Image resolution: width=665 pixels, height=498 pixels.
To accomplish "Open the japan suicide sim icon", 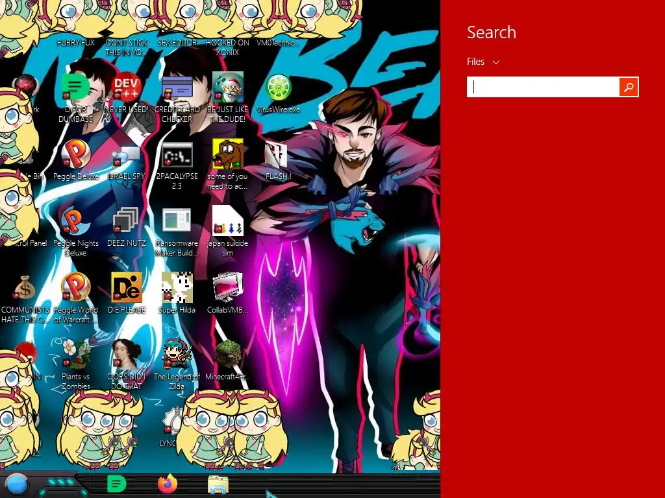I will pyautogui.click(x=228, y=220).
